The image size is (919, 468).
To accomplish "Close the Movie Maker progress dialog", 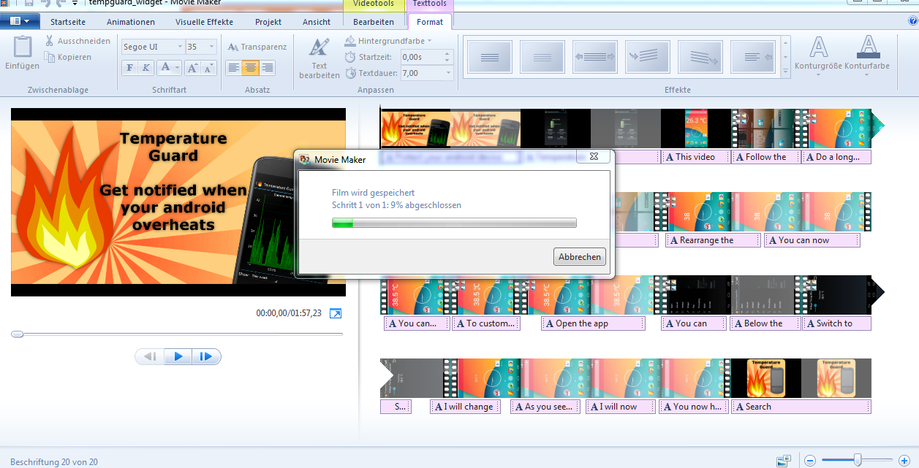I will tap(594, 156).
